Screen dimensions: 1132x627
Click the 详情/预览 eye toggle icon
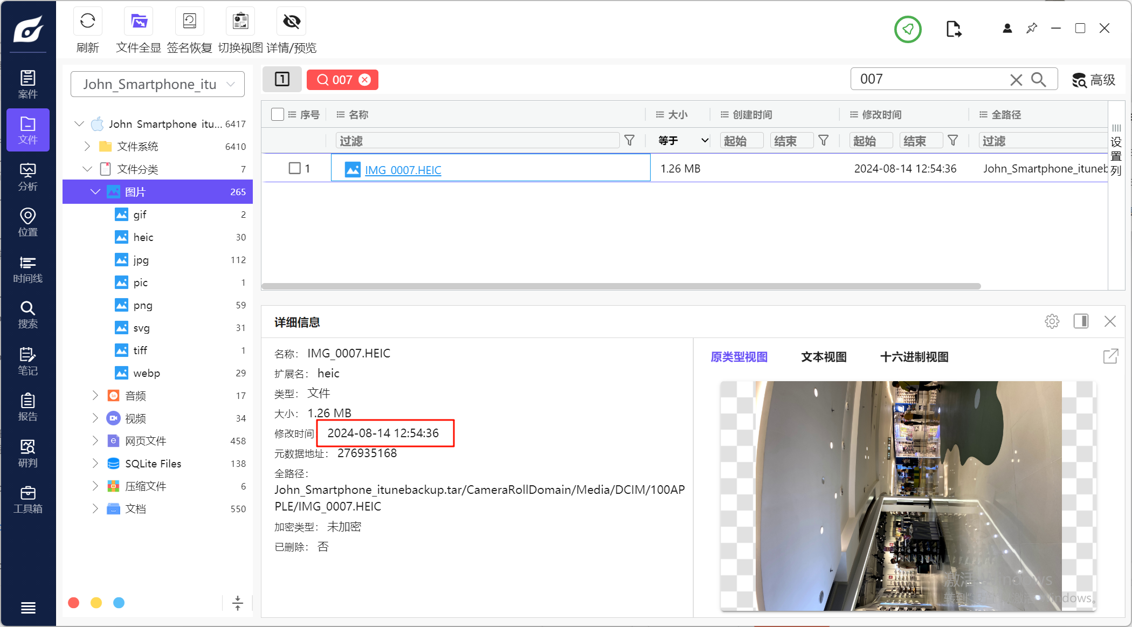pos(291,22)
